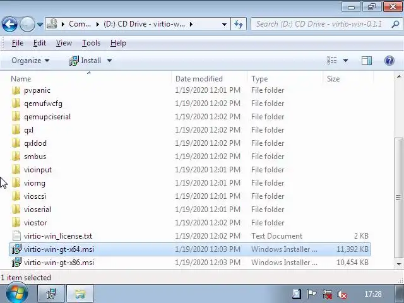
Task: Click the vertical scrollbar thumb
Action: click(x=399, y=198)
